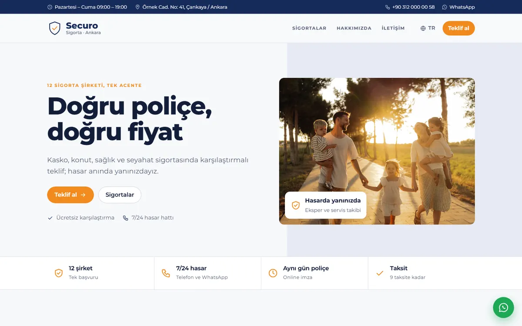Click the 7/24 hasar hattı text
This screenshot has width=522, height=326.
point(153,218)
